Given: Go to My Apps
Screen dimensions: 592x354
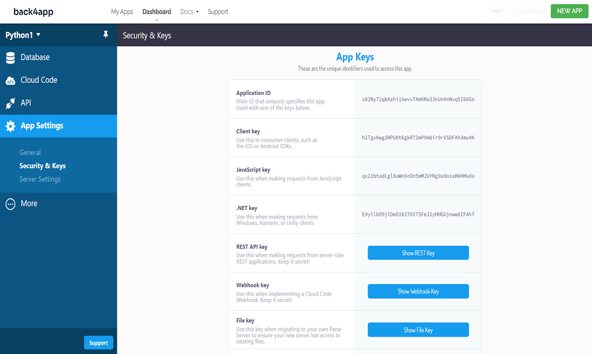Looking at the screenshot, I should (122, 12).
